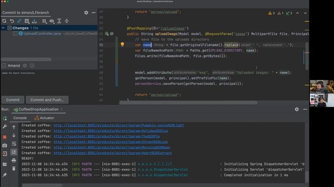Viewport: 334px width, 187px height.
Task: Open the URL dropdown beside @PostMapping
Action: [156, 28]
